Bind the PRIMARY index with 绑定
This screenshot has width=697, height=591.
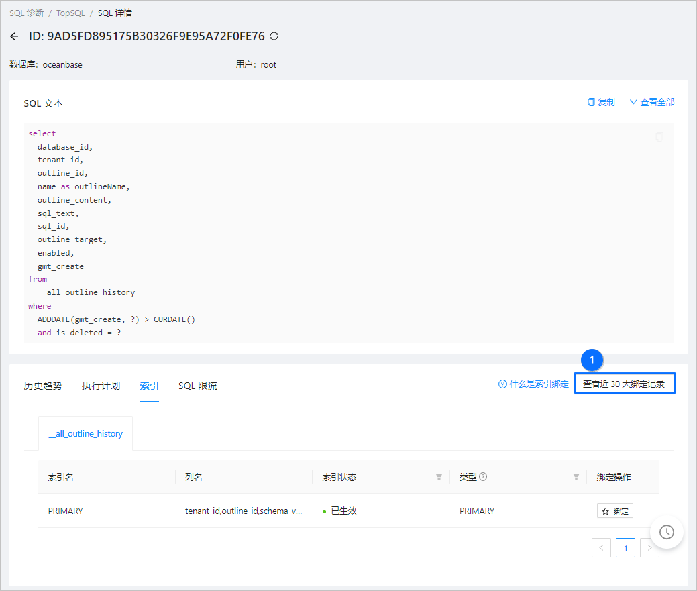click(614, 511)
